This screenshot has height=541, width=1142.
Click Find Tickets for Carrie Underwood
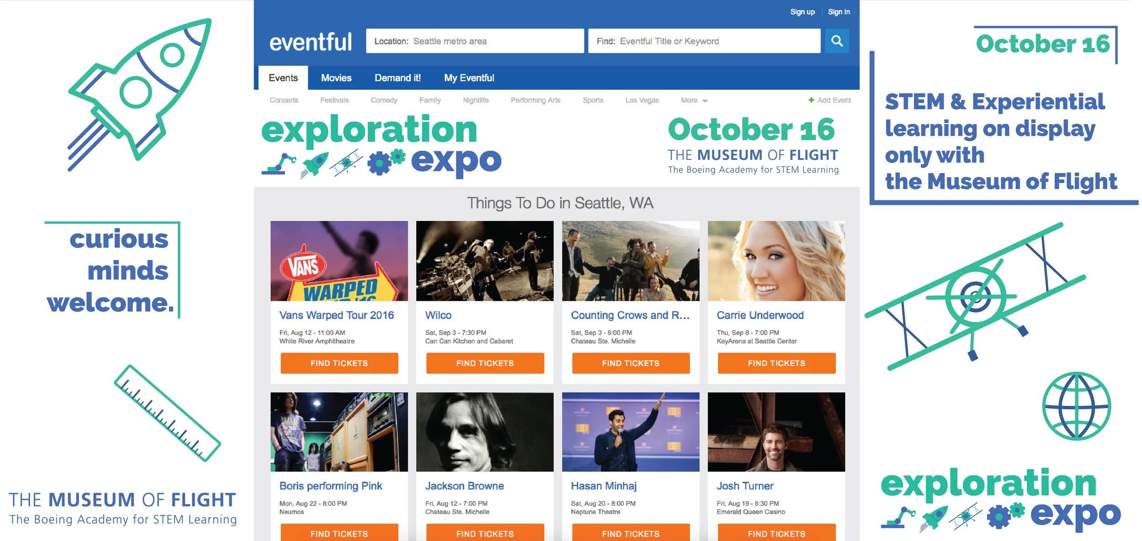point(776,363)
